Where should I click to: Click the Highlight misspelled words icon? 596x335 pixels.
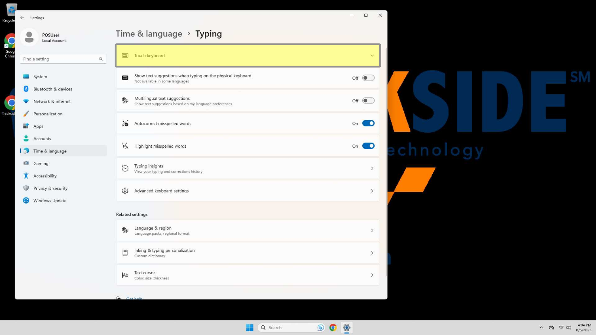click(x=125, y=146)
